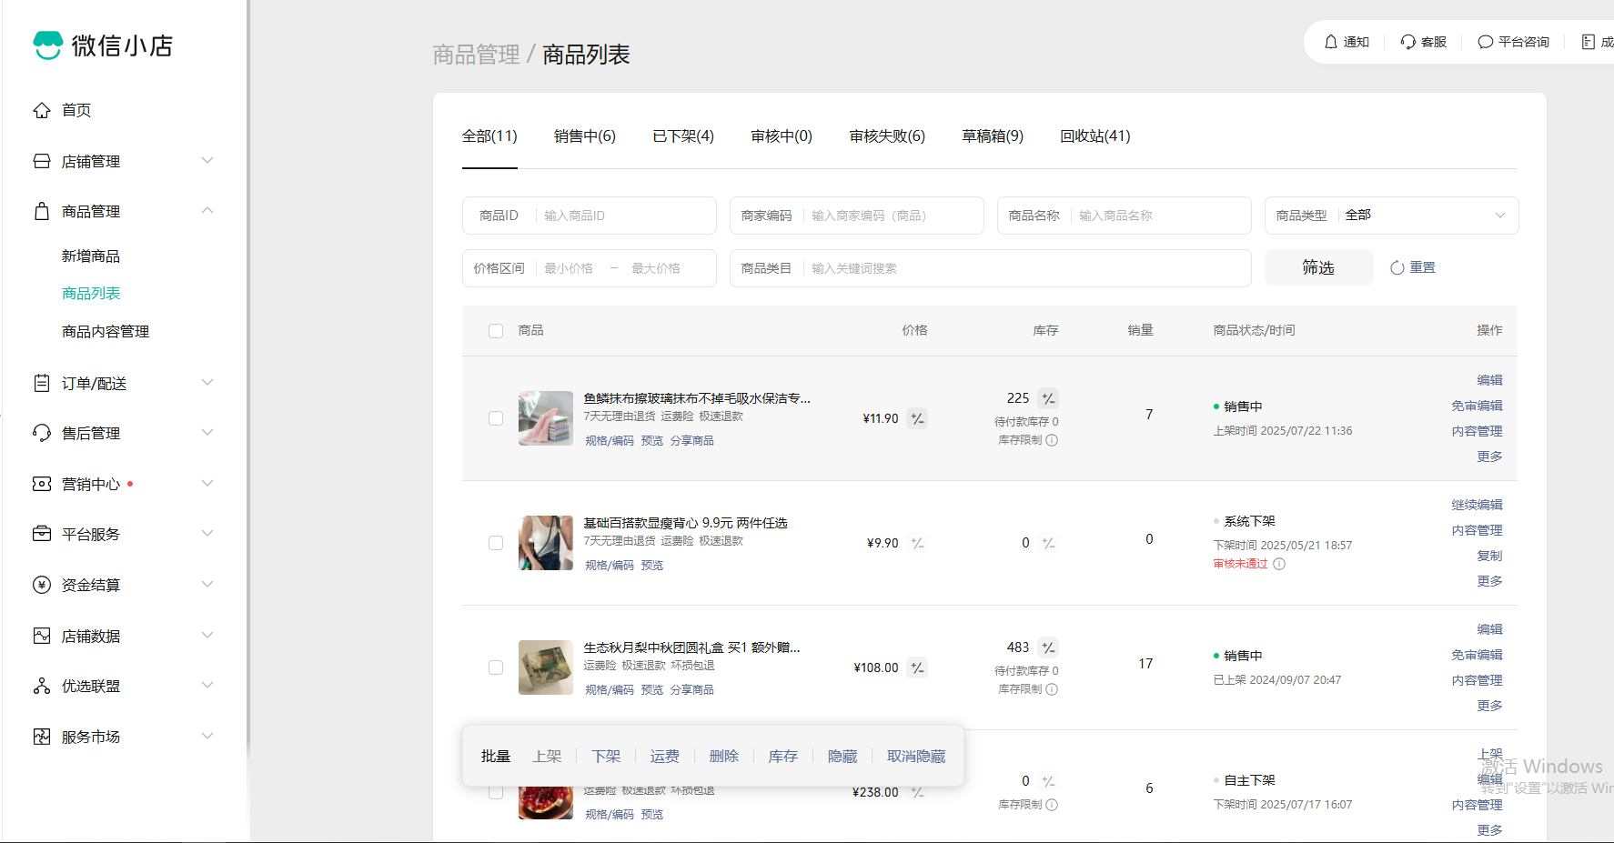Select checkbox for 基础百搭款显瘦背心 product
The height and width of the screenshot is (843, 1614).
tap(496, 543)
